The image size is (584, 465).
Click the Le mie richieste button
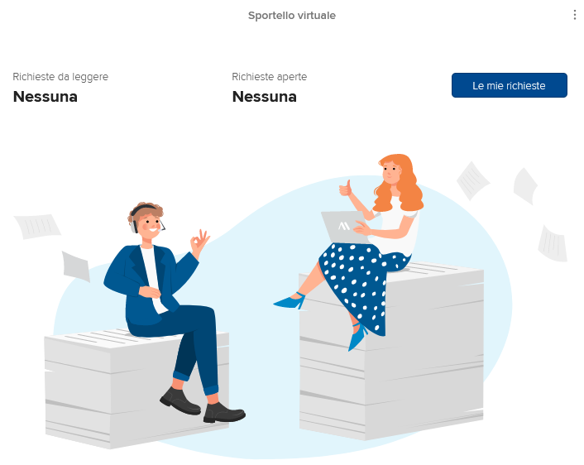[x=509, y=85]
